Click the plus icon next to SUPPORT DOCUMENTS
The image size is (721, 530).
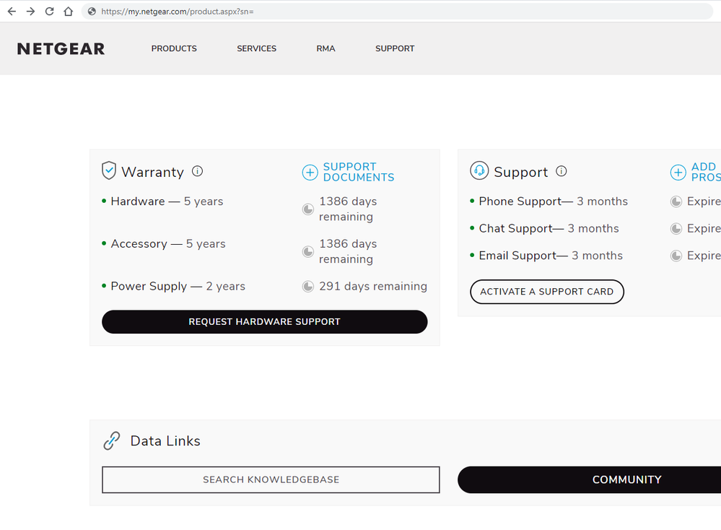pos(310,173)
